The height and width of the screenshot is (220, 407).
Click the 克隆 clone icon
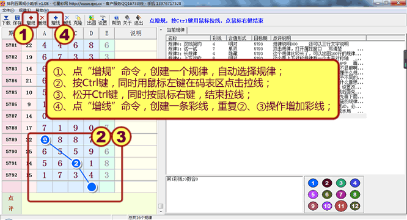[x=78, y=20]
